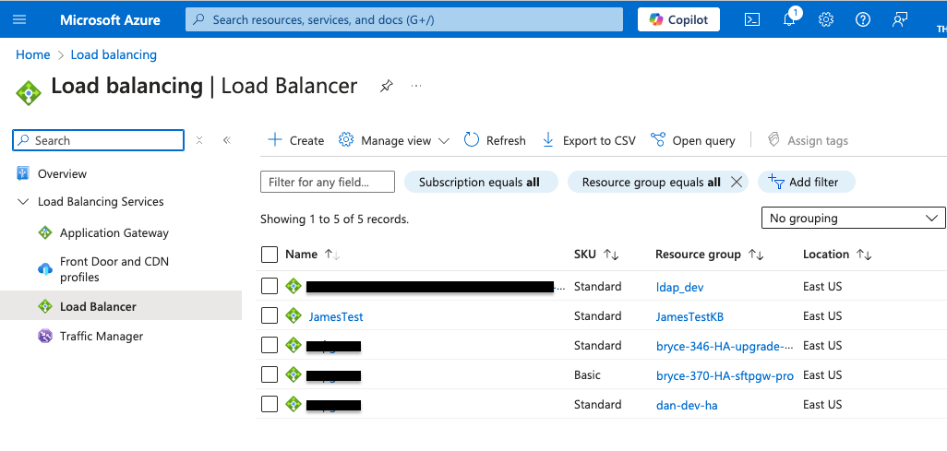Pin the Load balancing page
This screenshot has height=451, width=947.
point(387,87)
